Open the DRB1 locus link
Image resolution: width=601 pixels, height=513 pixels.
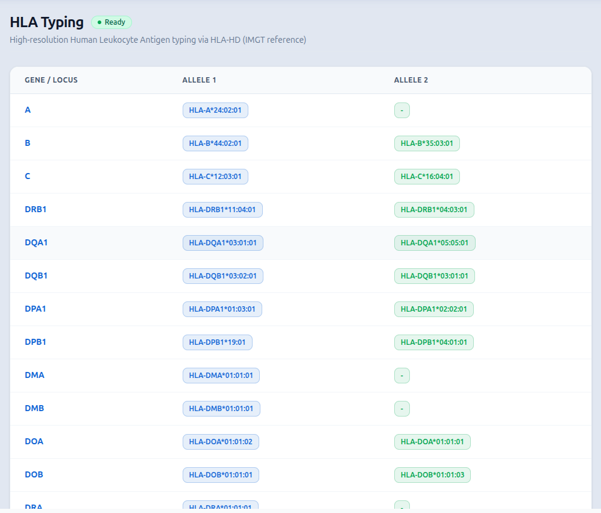36,209
